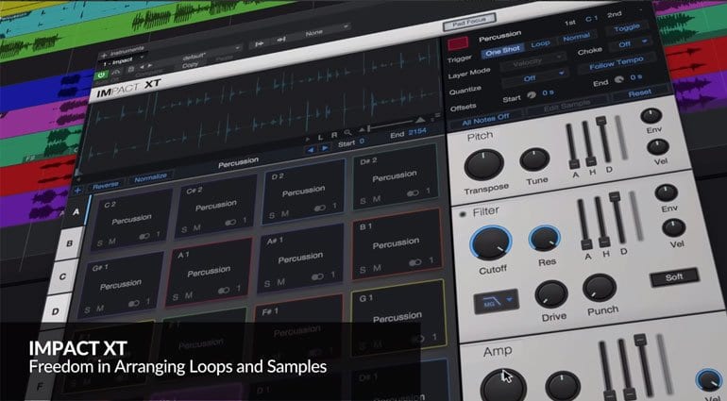
Task: Click the red pad color swatch
Action: click(458, 42)
